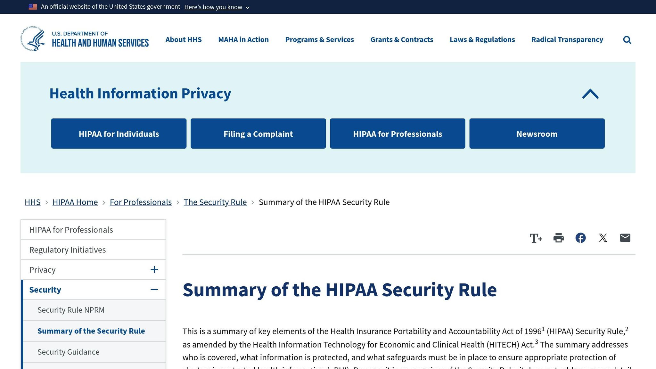Click HIPAA for Professionals button

398,134
